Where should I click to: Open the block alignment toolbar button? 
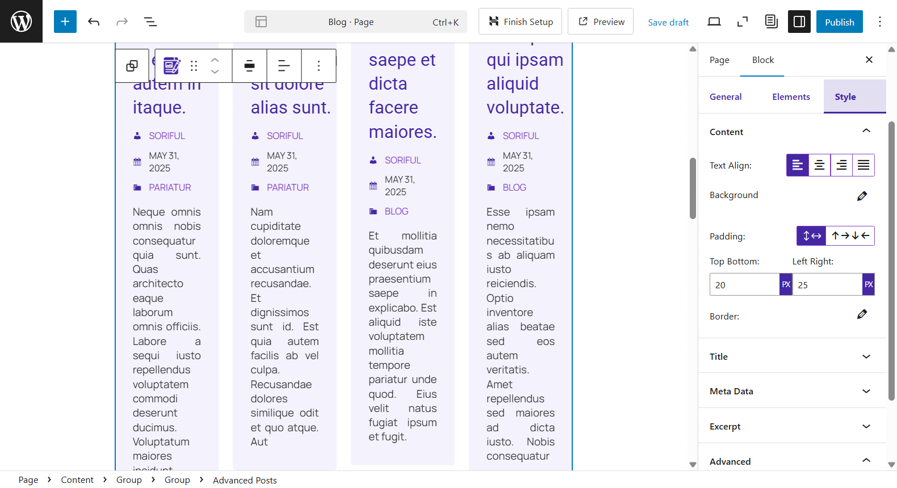point(249,66)
